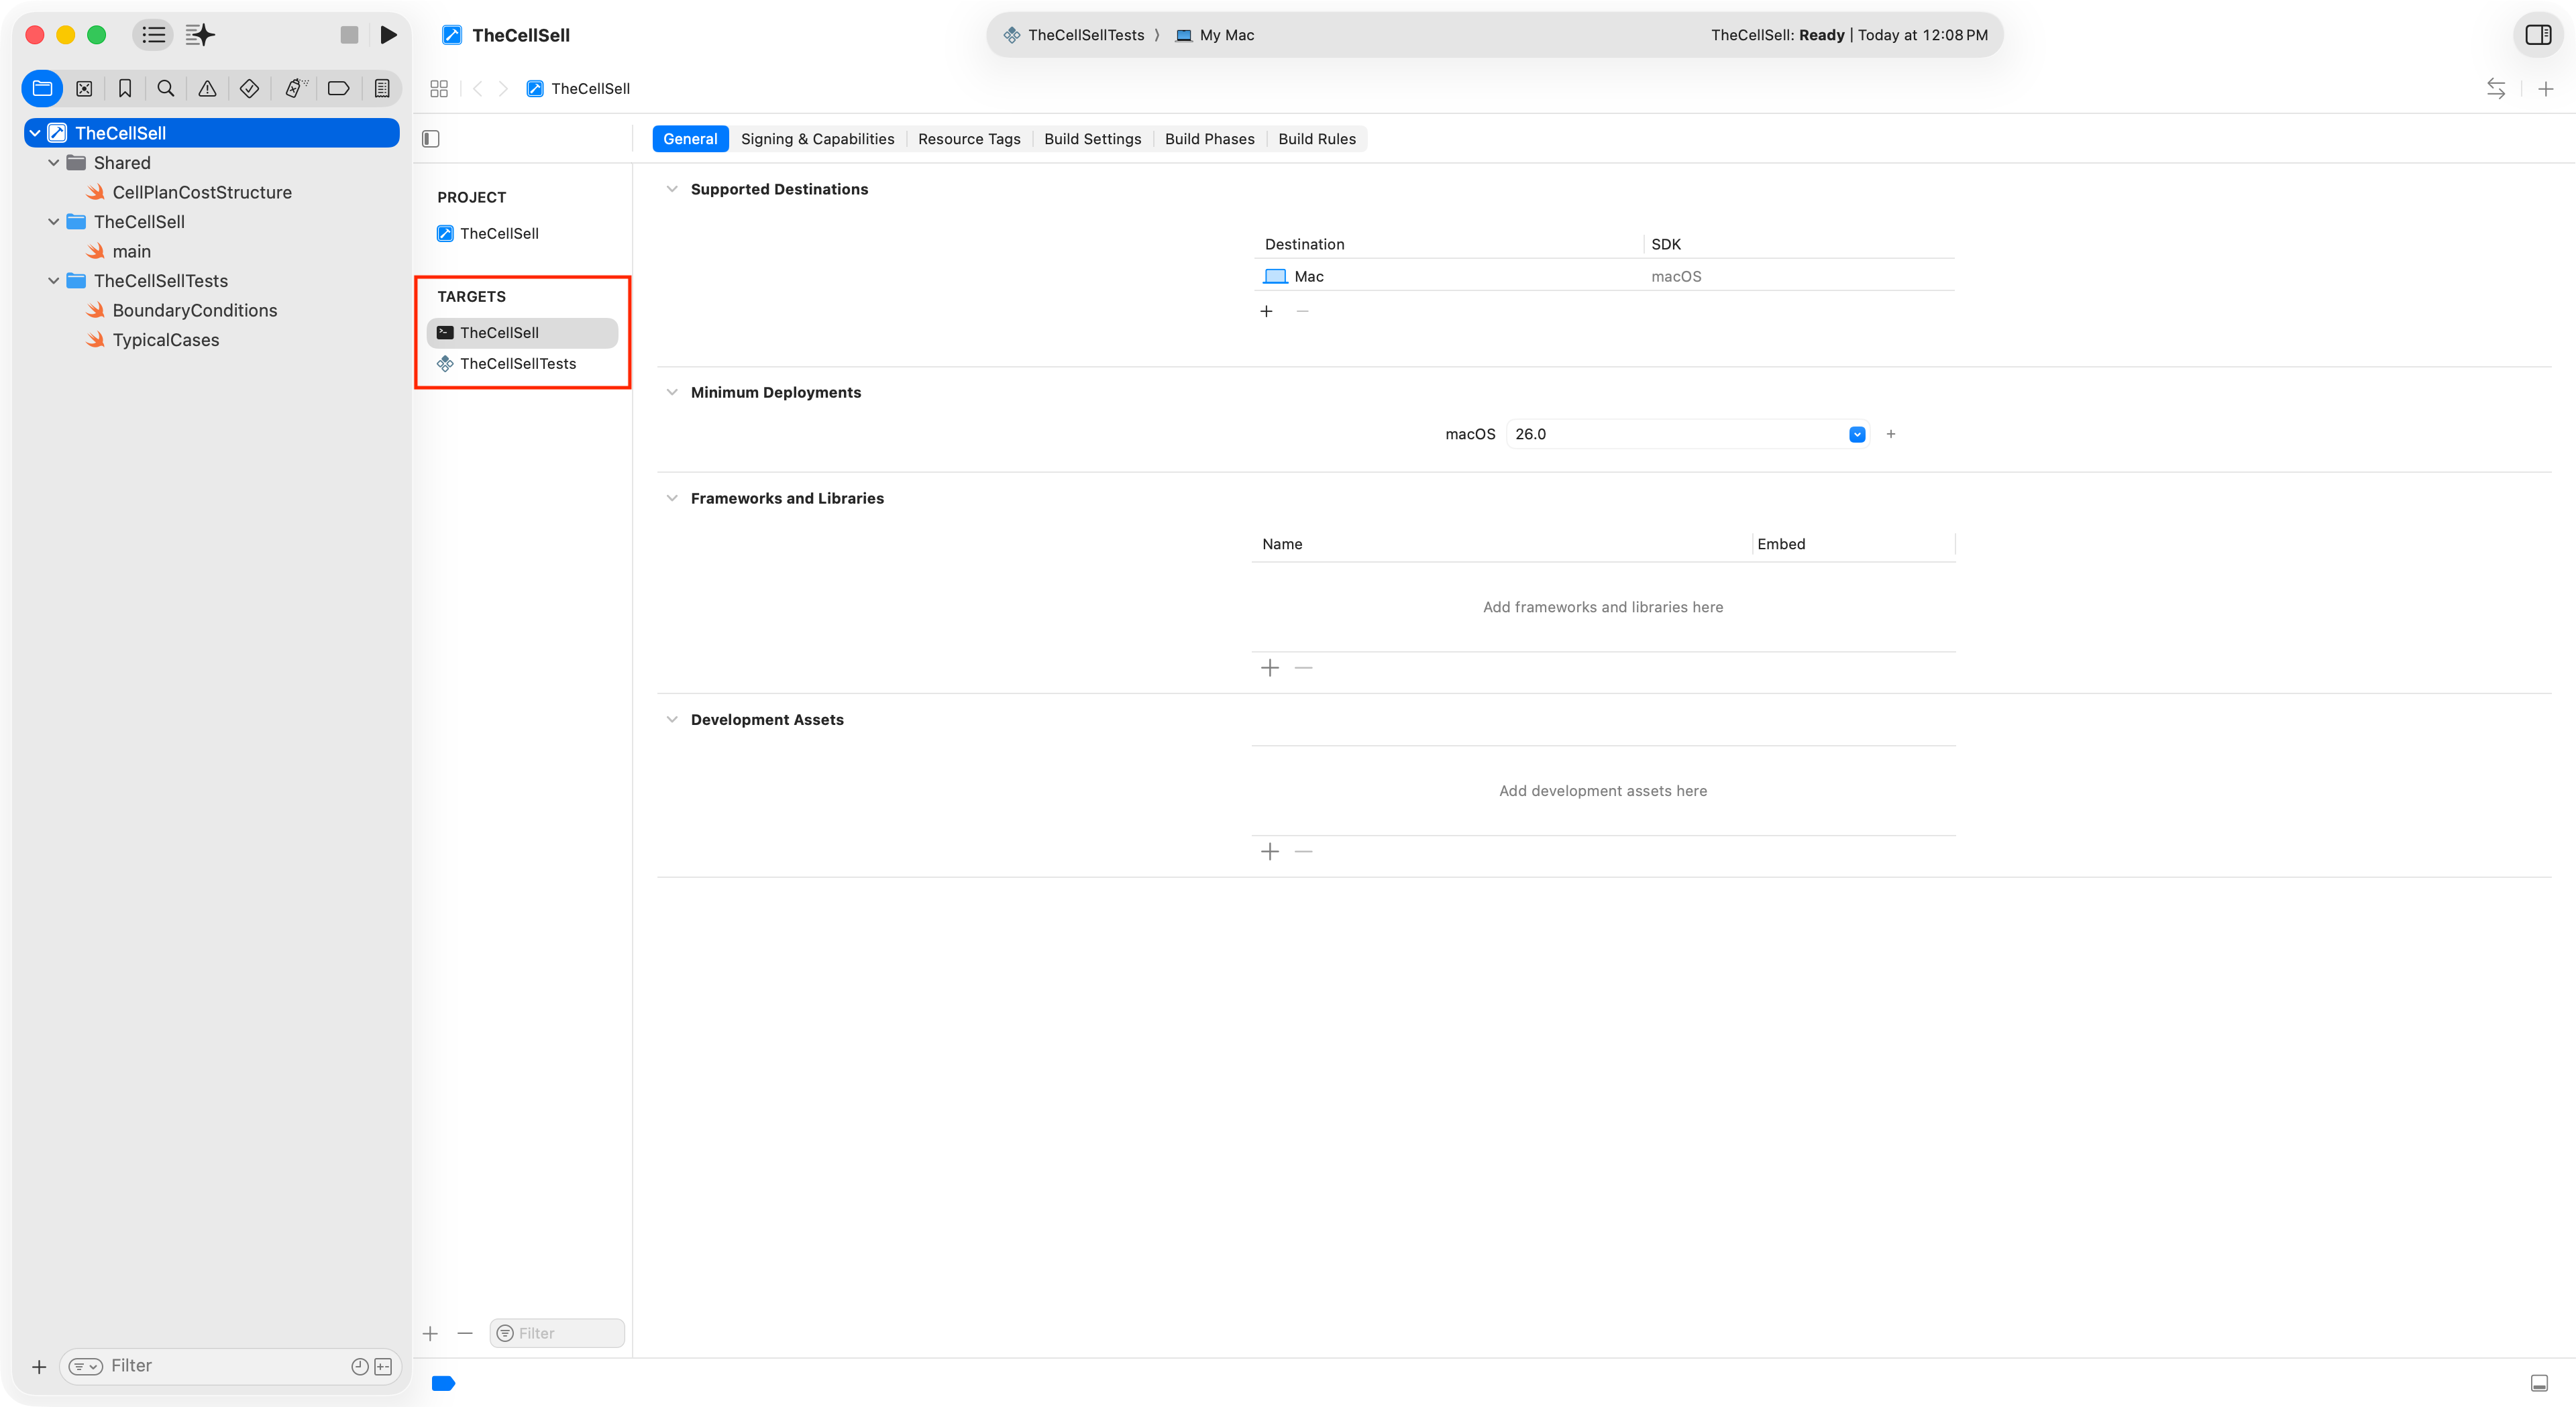Screen dimensions: 2576x1407
Task: Open the Report navigator icon
Action: (381, 89)
